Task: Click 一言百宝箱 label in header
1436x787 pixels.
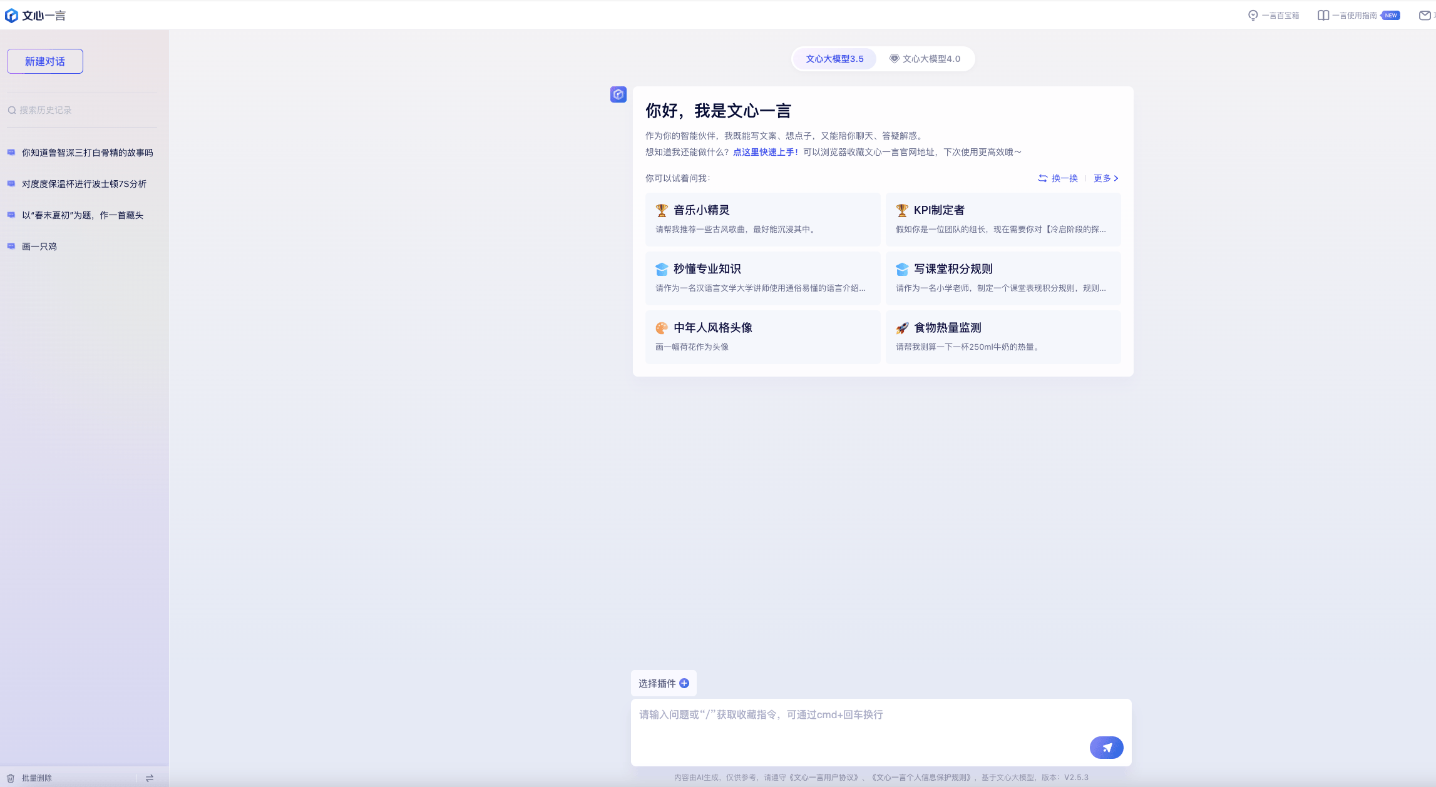Action: 1280,16
